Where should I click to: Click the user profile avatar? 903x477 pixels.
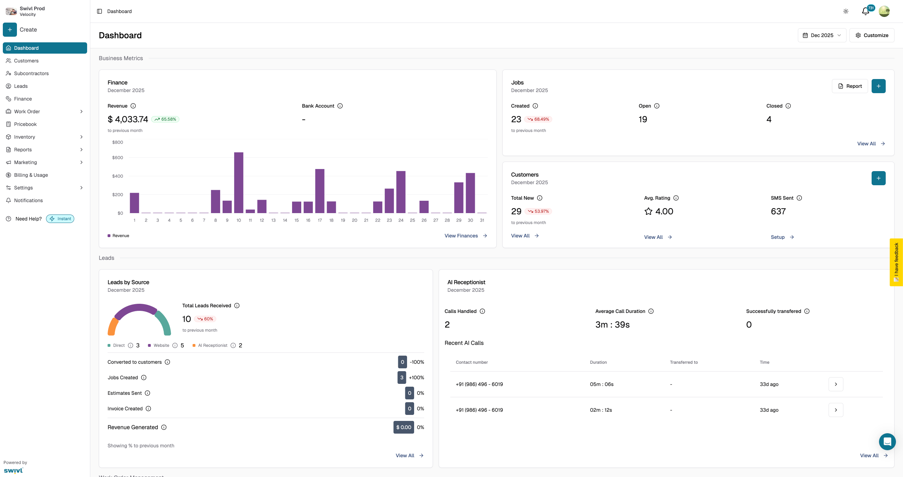(884, 11)
